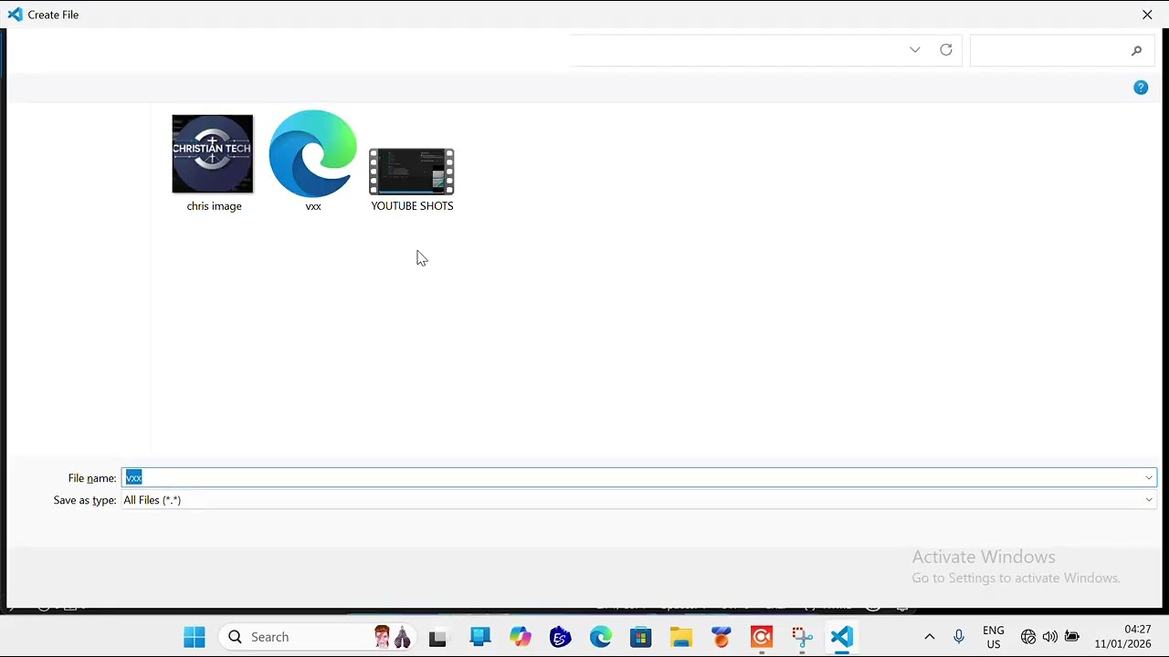This screenshot has height=657, width=1169.
Task: Open the blue desktop monitor taskbar app
Action: [x=480, y=637]
